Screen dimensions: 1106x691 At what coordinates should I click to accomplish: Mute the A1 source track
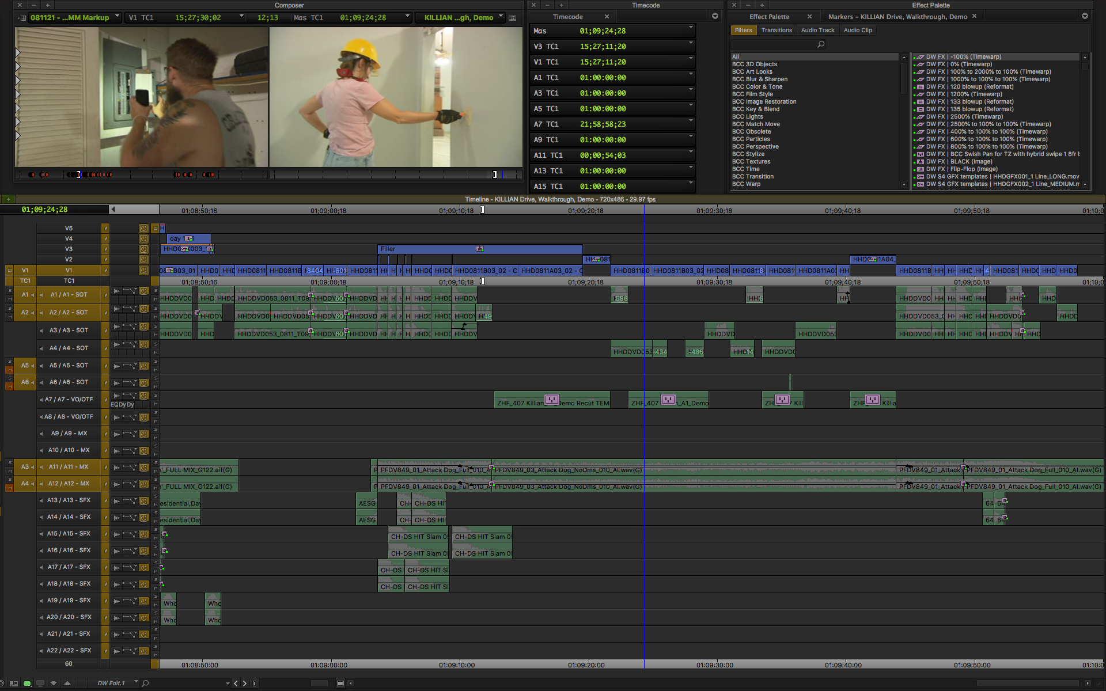[x=9, y=299]
